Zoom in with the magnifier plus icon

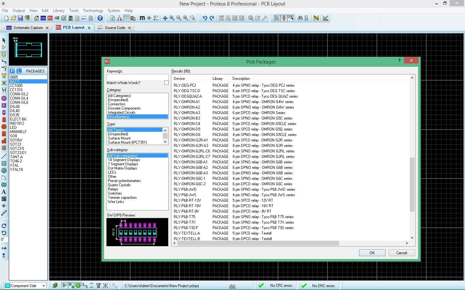[172, 18]
